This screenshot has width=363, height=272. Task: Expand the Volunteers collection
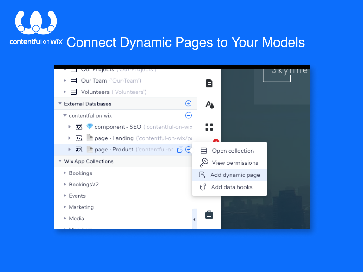click(65, 92)
